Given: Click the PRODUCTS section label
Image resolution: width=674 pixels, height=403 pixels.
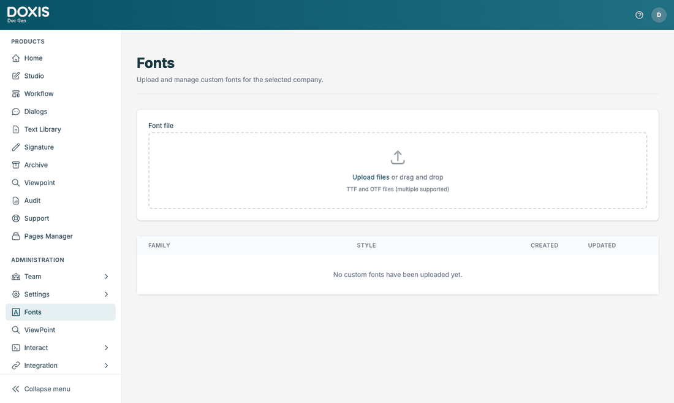Looking at the screenshot, I should pos(28,42).
